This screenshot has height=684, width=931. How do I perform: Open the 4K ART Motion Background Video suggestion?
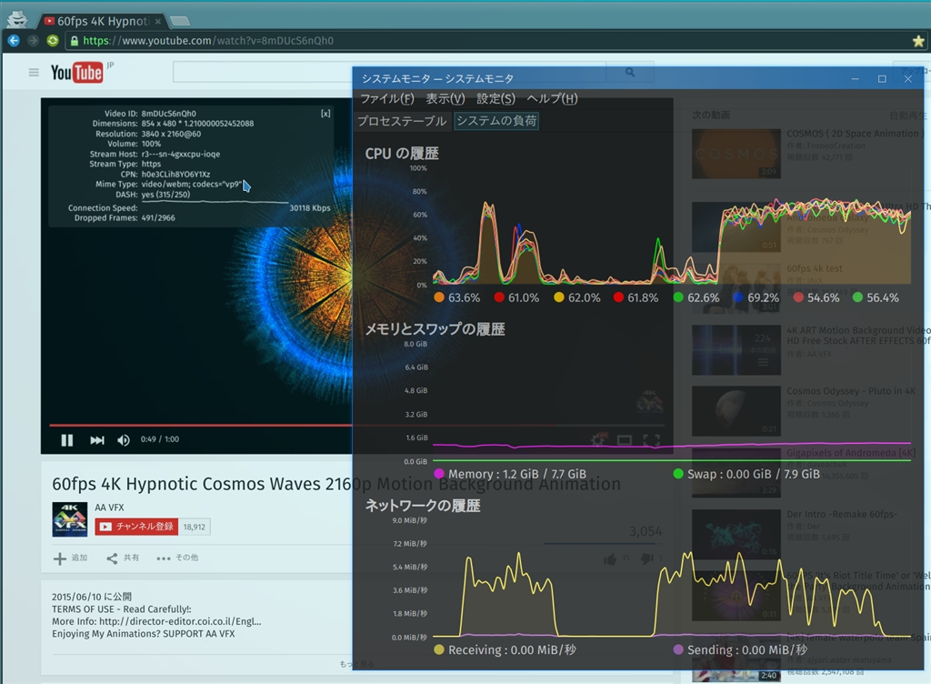pyautogui.click(x=858, y=336)
